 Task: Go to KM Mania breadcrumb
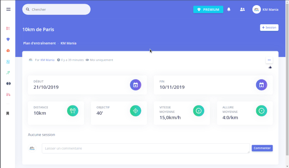click(x=68, y=43)
